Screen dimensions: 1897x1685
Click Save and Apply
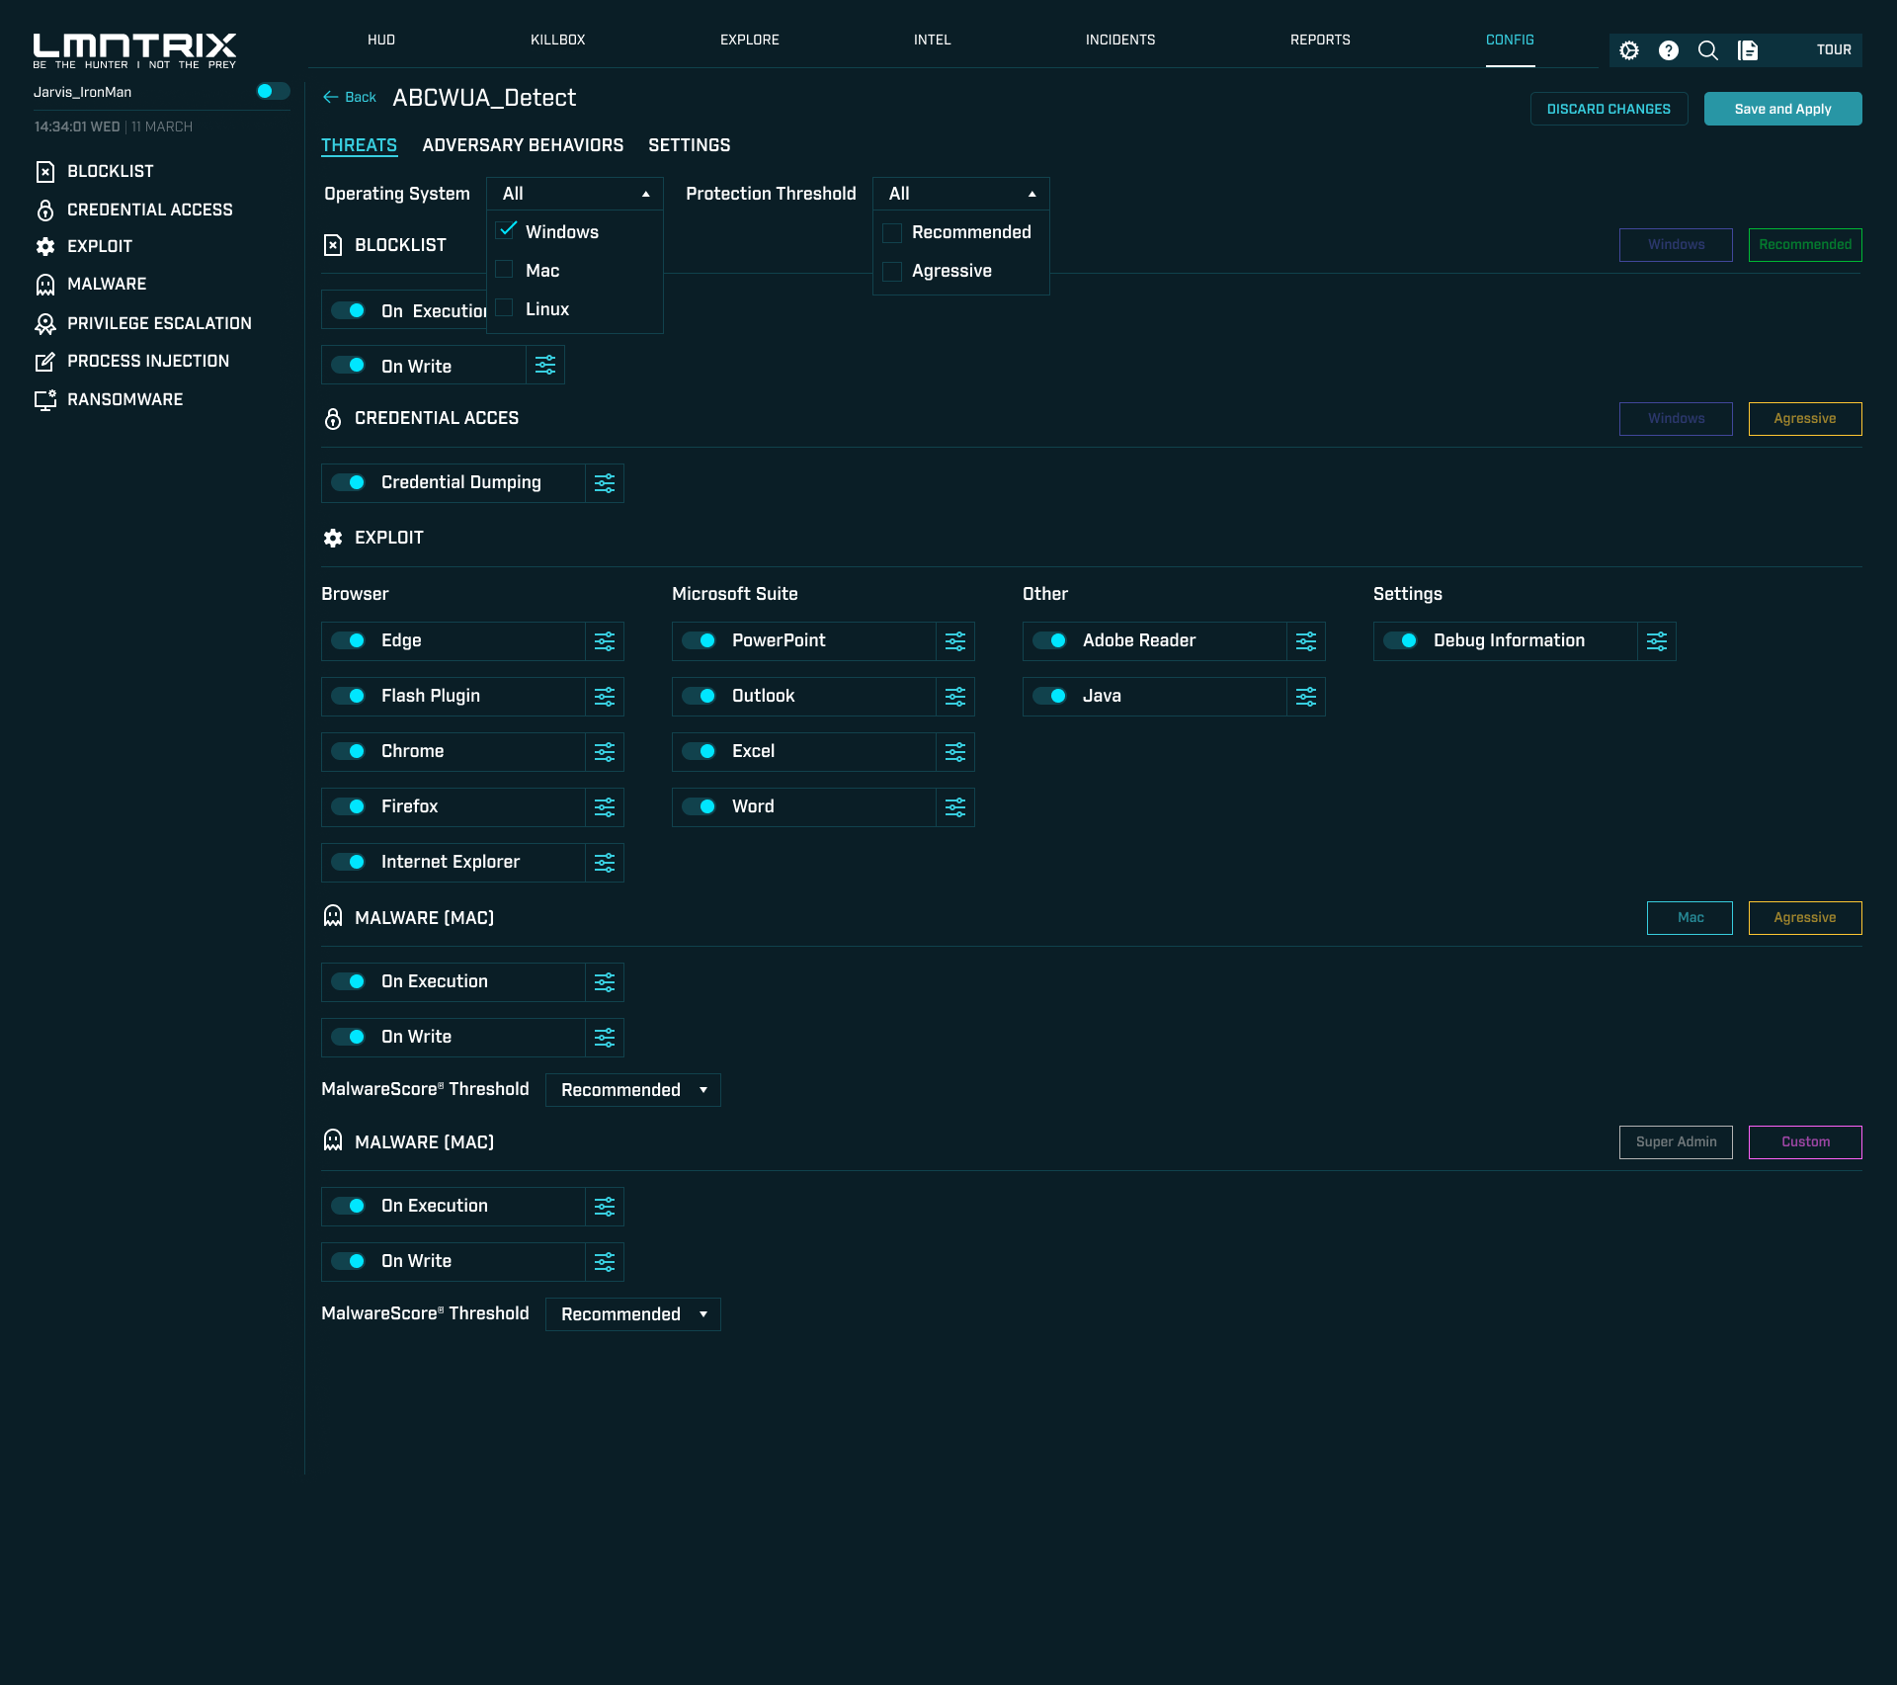pyautogui.click(x=1783, y=109)
